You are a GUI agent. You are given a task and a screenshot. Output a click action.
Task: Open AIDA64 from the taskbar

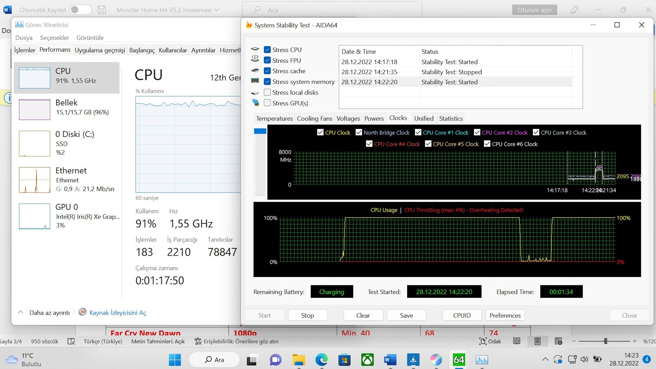[459, 360]
